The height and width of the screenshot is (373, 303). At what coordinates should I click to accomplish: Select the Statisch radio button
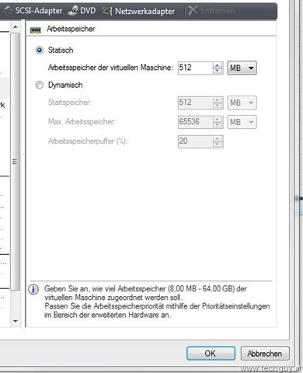[40, 50]
